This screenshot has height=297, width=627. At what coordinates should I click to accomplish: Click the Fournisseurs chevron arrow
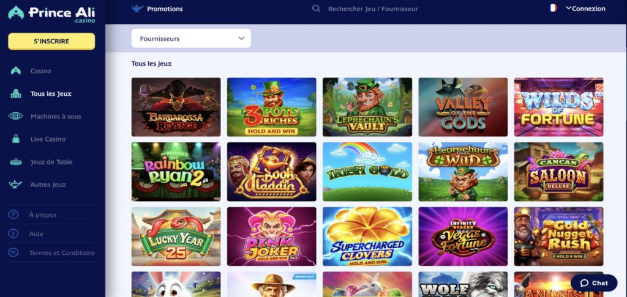pyautogui.click(x=241, y=38)
